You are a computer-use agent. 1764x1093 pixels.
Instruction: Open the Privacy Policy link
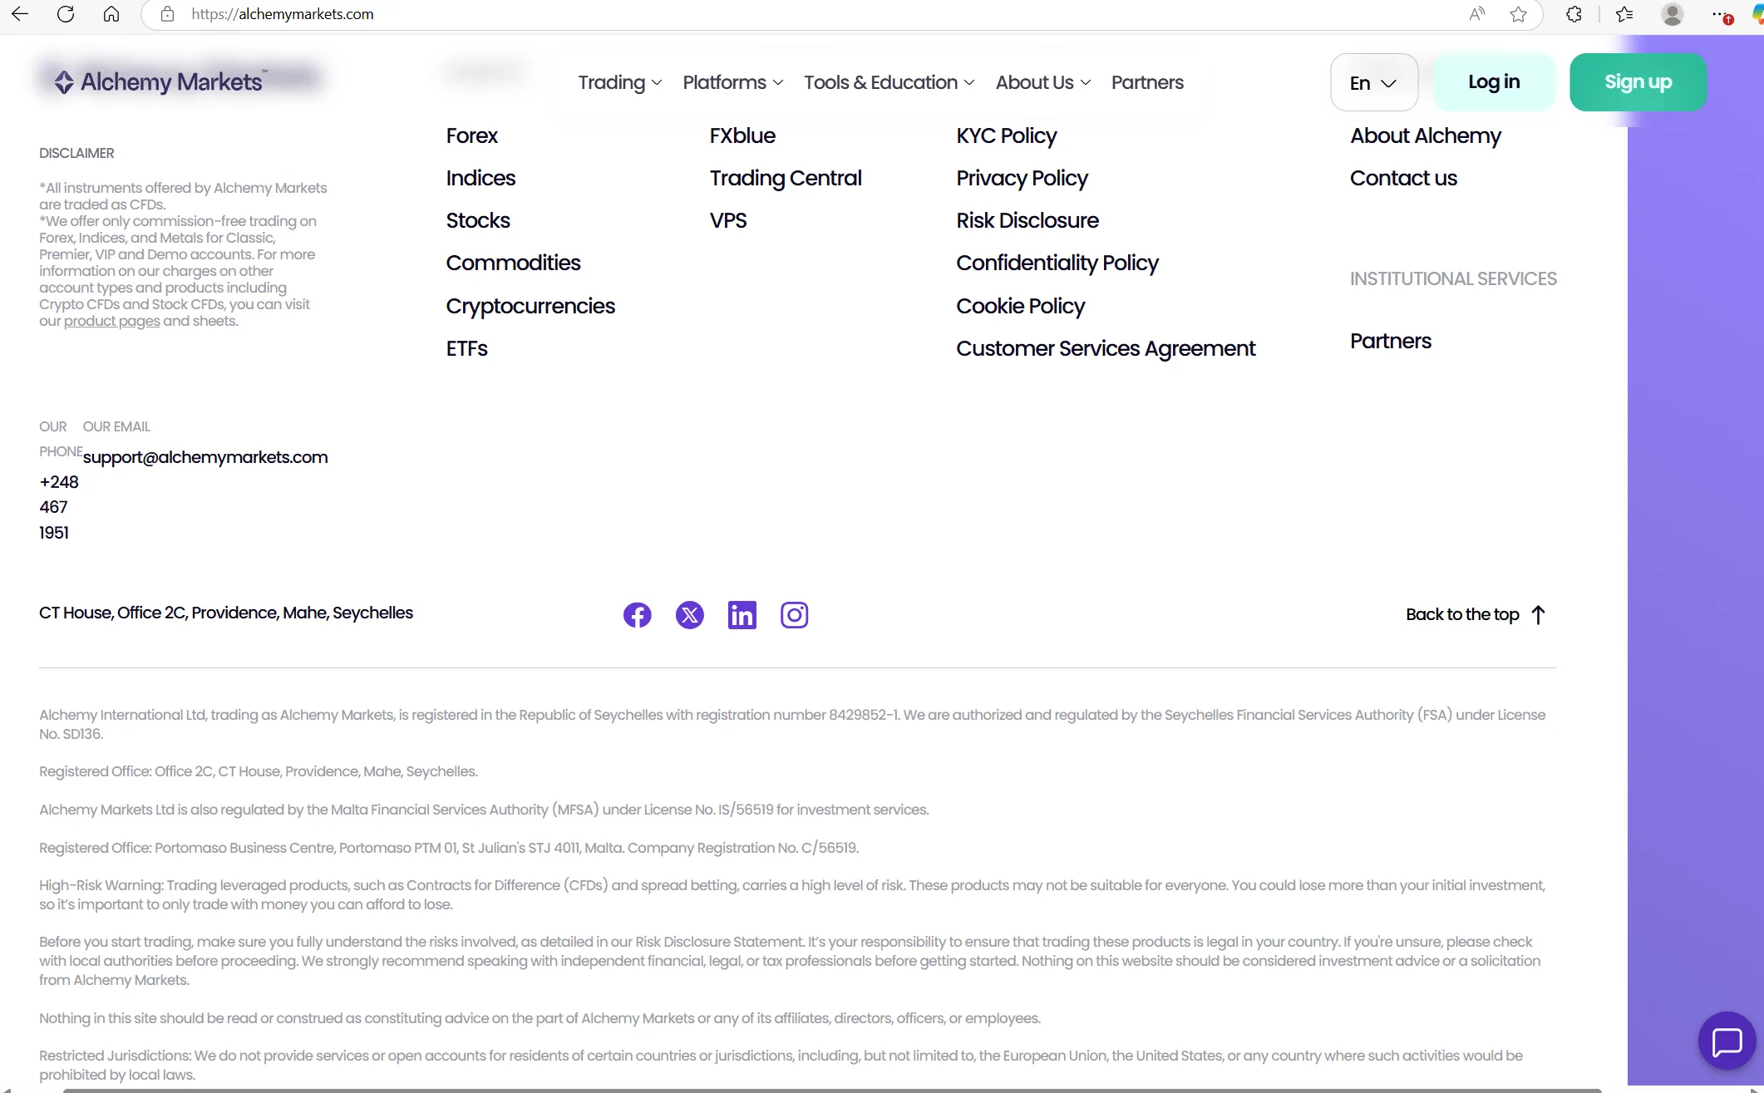point(1022,178)
